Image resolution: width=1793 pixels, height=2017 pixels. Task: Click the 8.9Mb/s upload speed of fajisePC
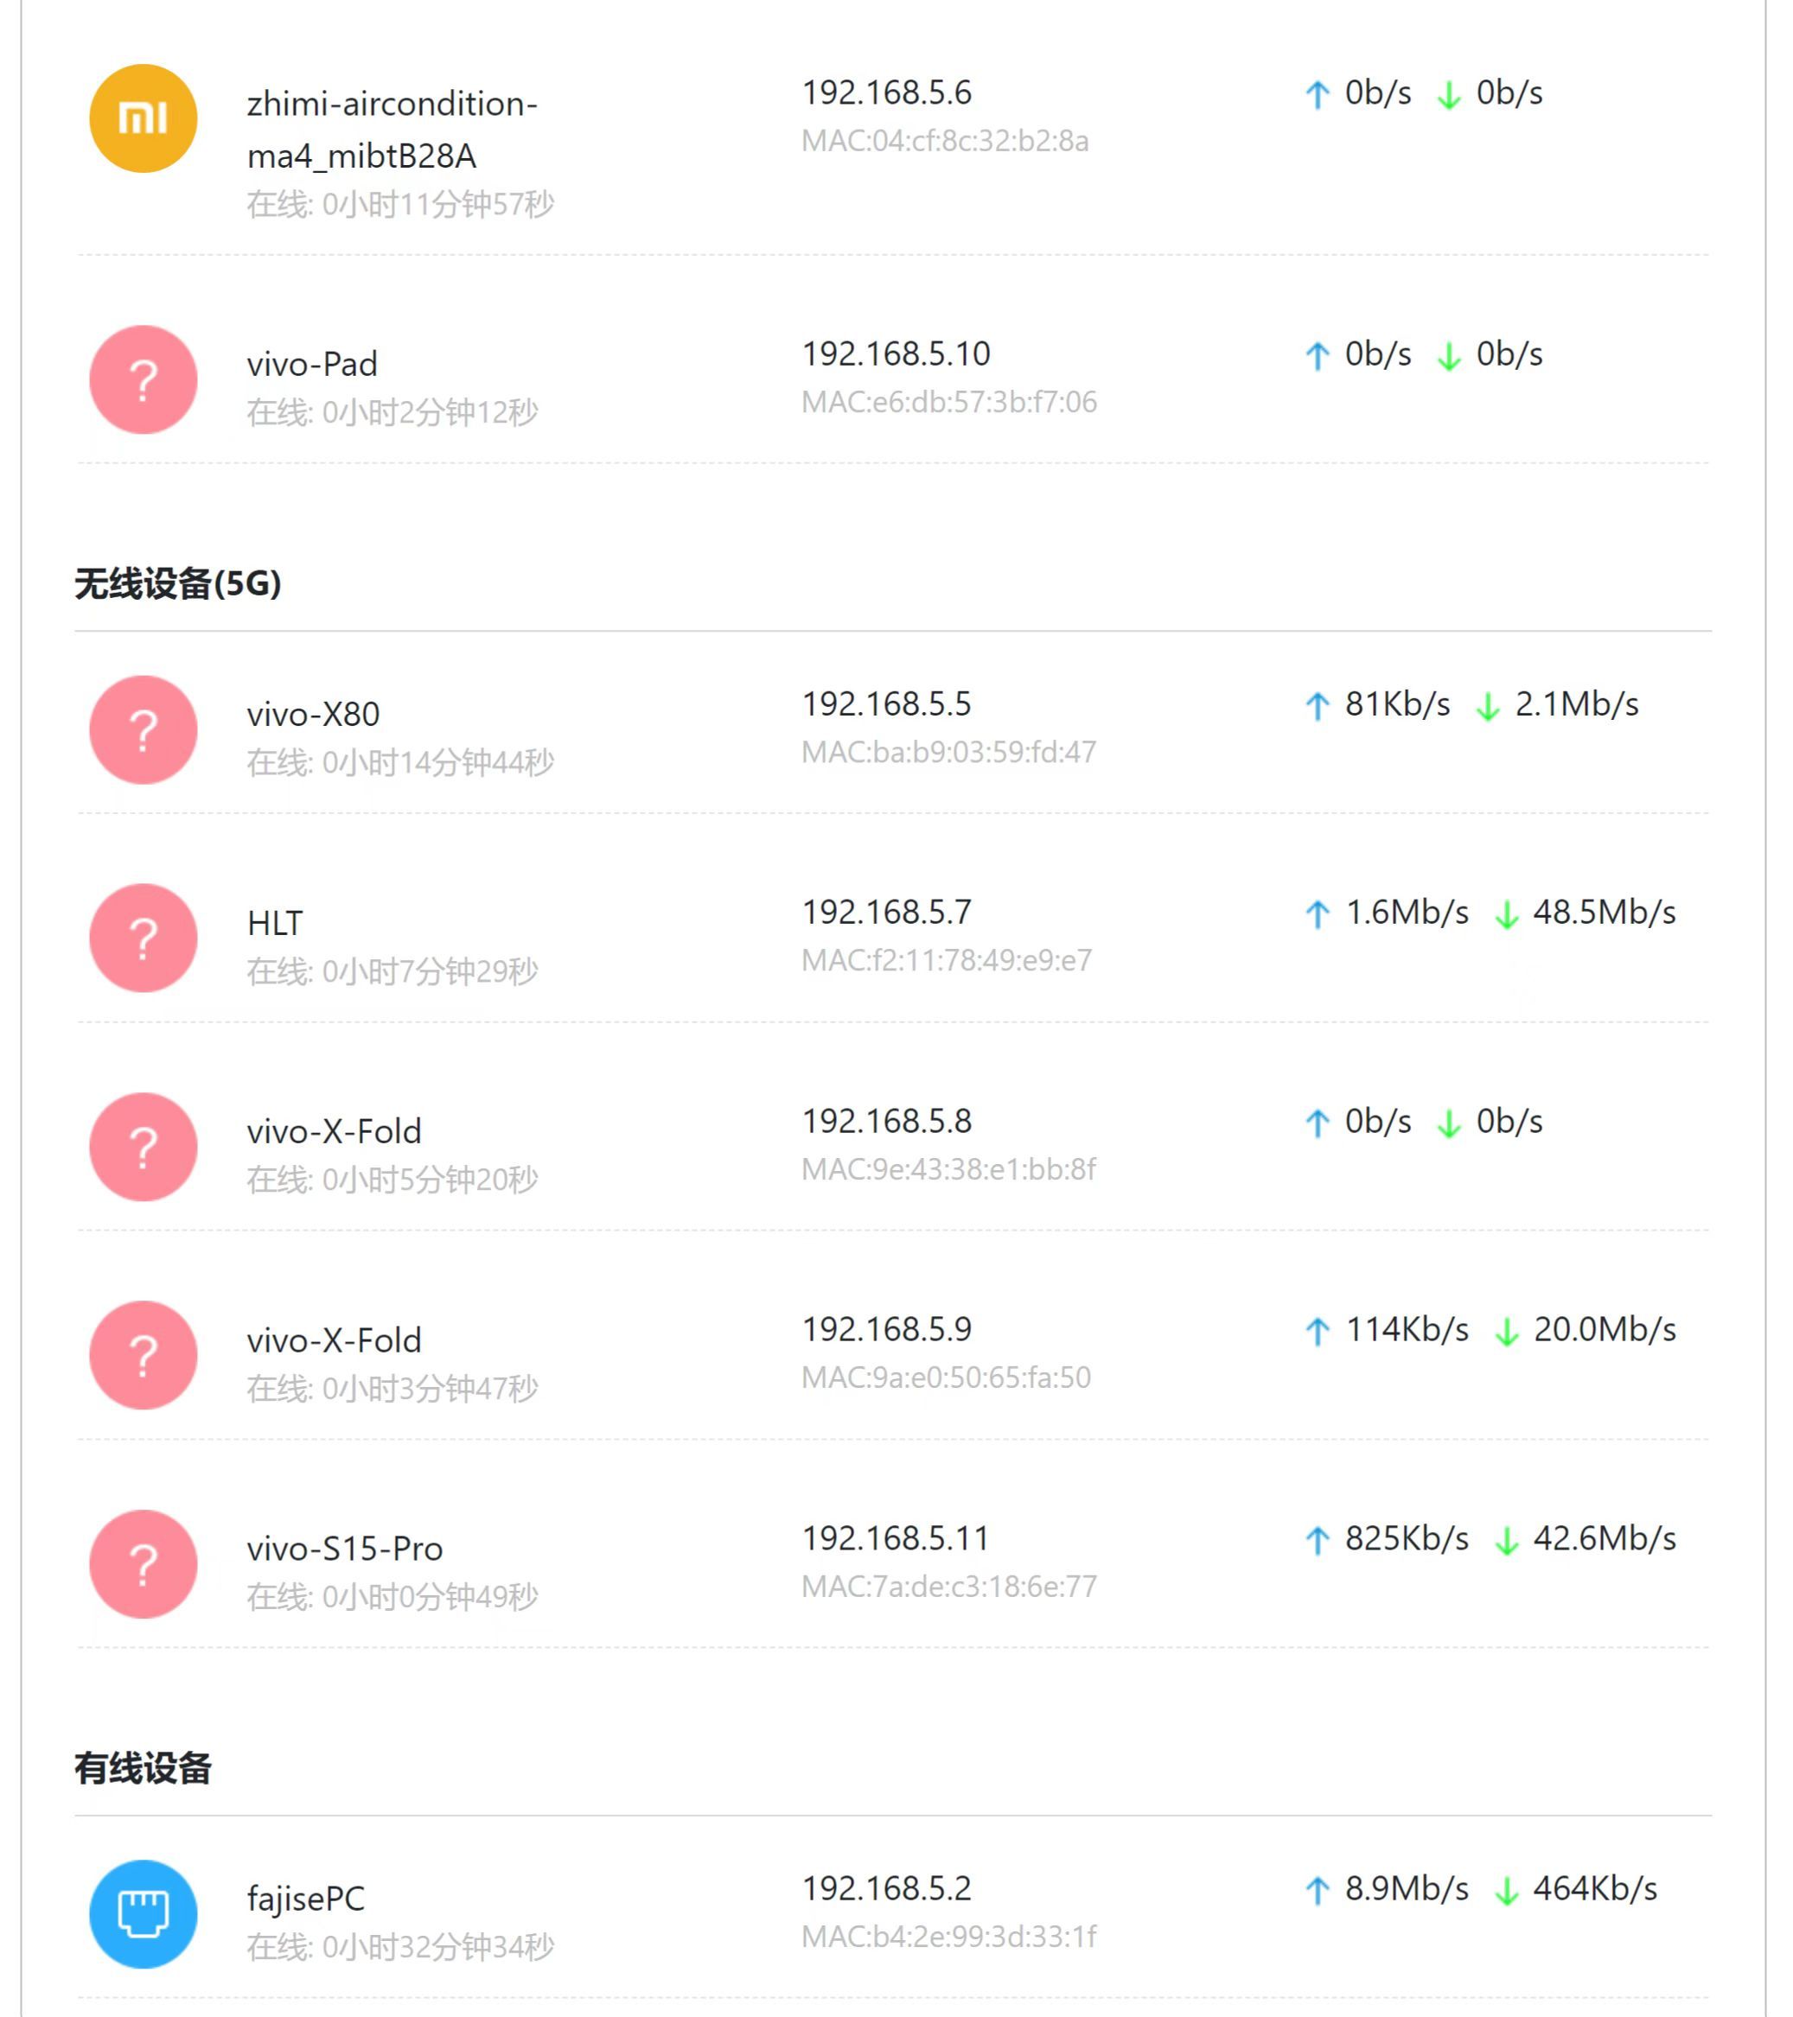[1406, 1889]
